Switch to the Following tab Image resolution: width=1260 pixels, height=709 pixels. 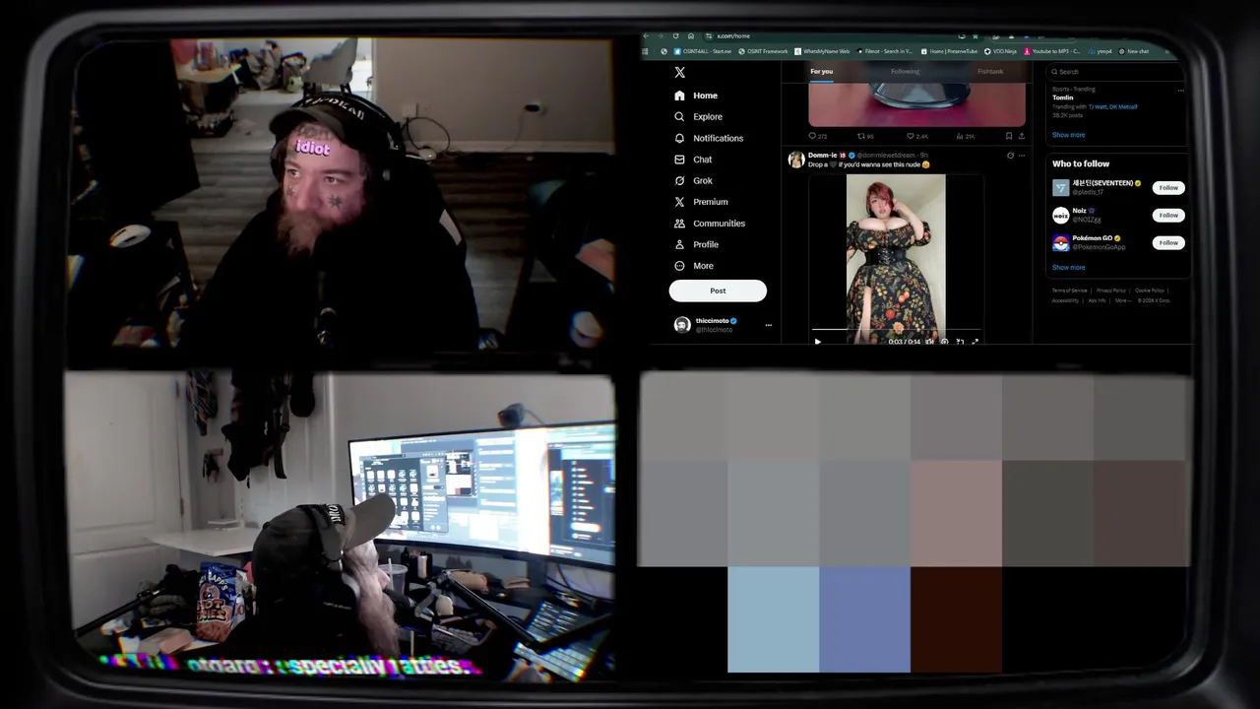[x=905, y=71]
